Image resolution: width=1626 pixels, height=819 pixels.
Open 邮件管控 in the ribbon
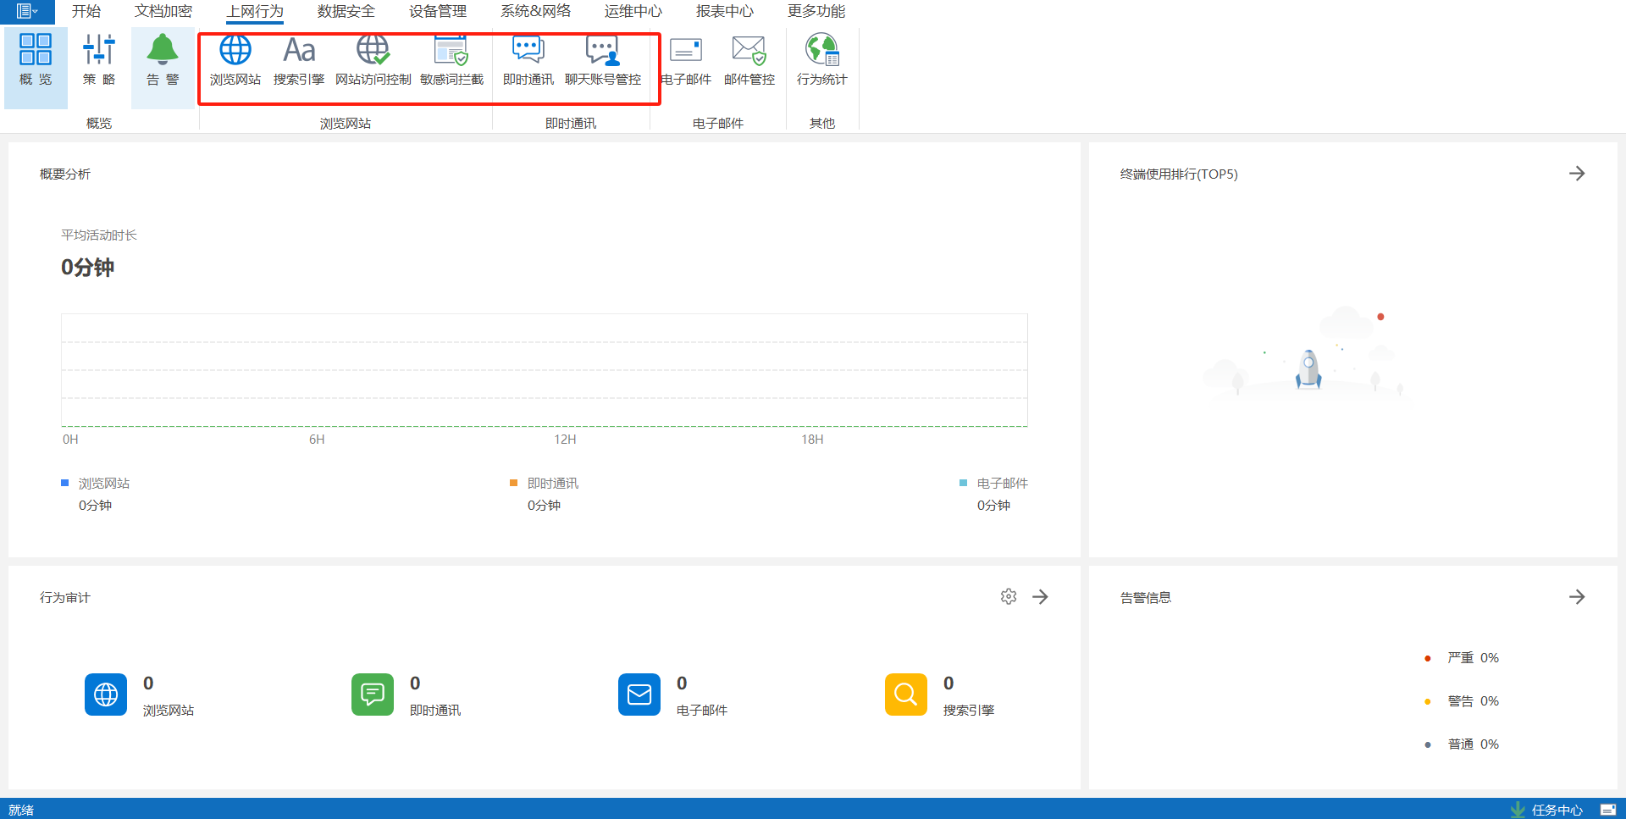pyautogui.click(x=749, y=59)
